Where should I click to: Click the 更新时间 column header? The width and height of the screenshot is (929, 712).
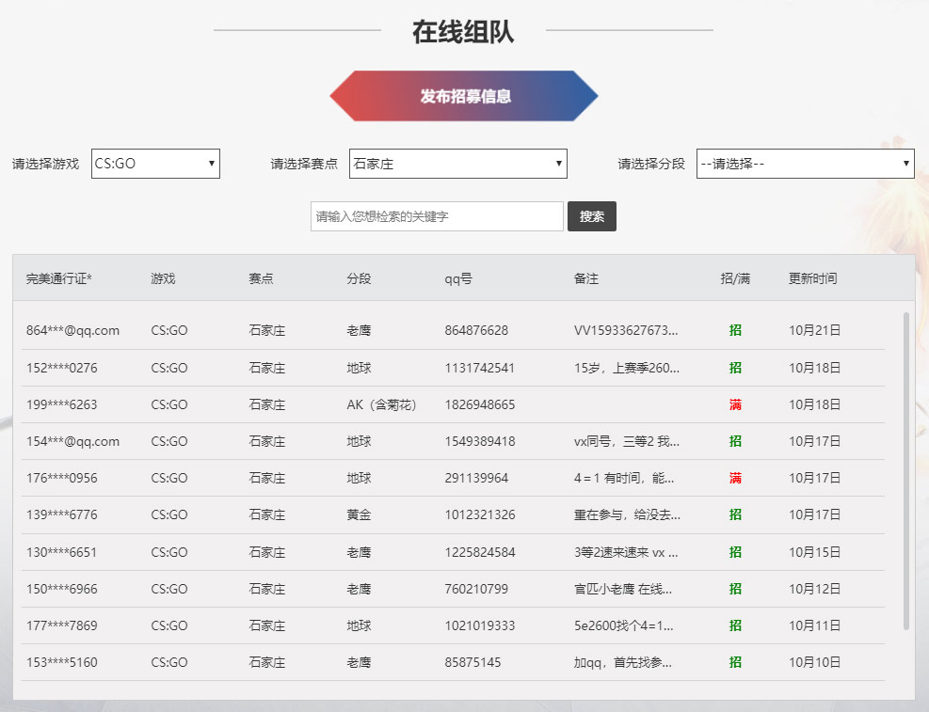[x=812, y=278]
